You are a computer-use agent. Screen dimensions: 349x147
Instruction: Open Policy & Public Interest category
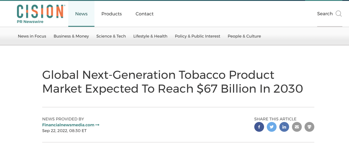click(197, 36)
